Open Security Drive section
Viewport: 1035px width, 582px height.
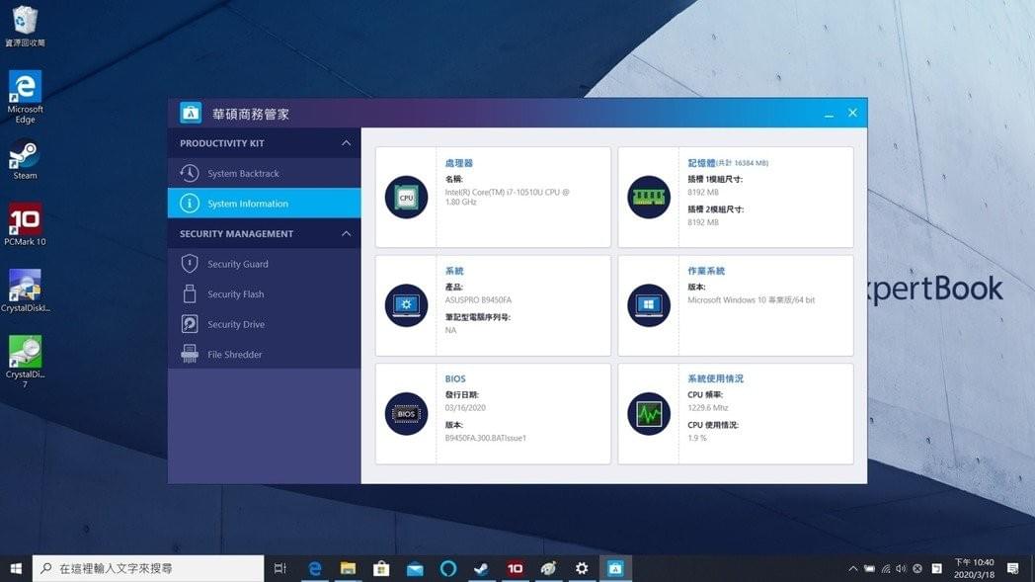click(264, 324)
